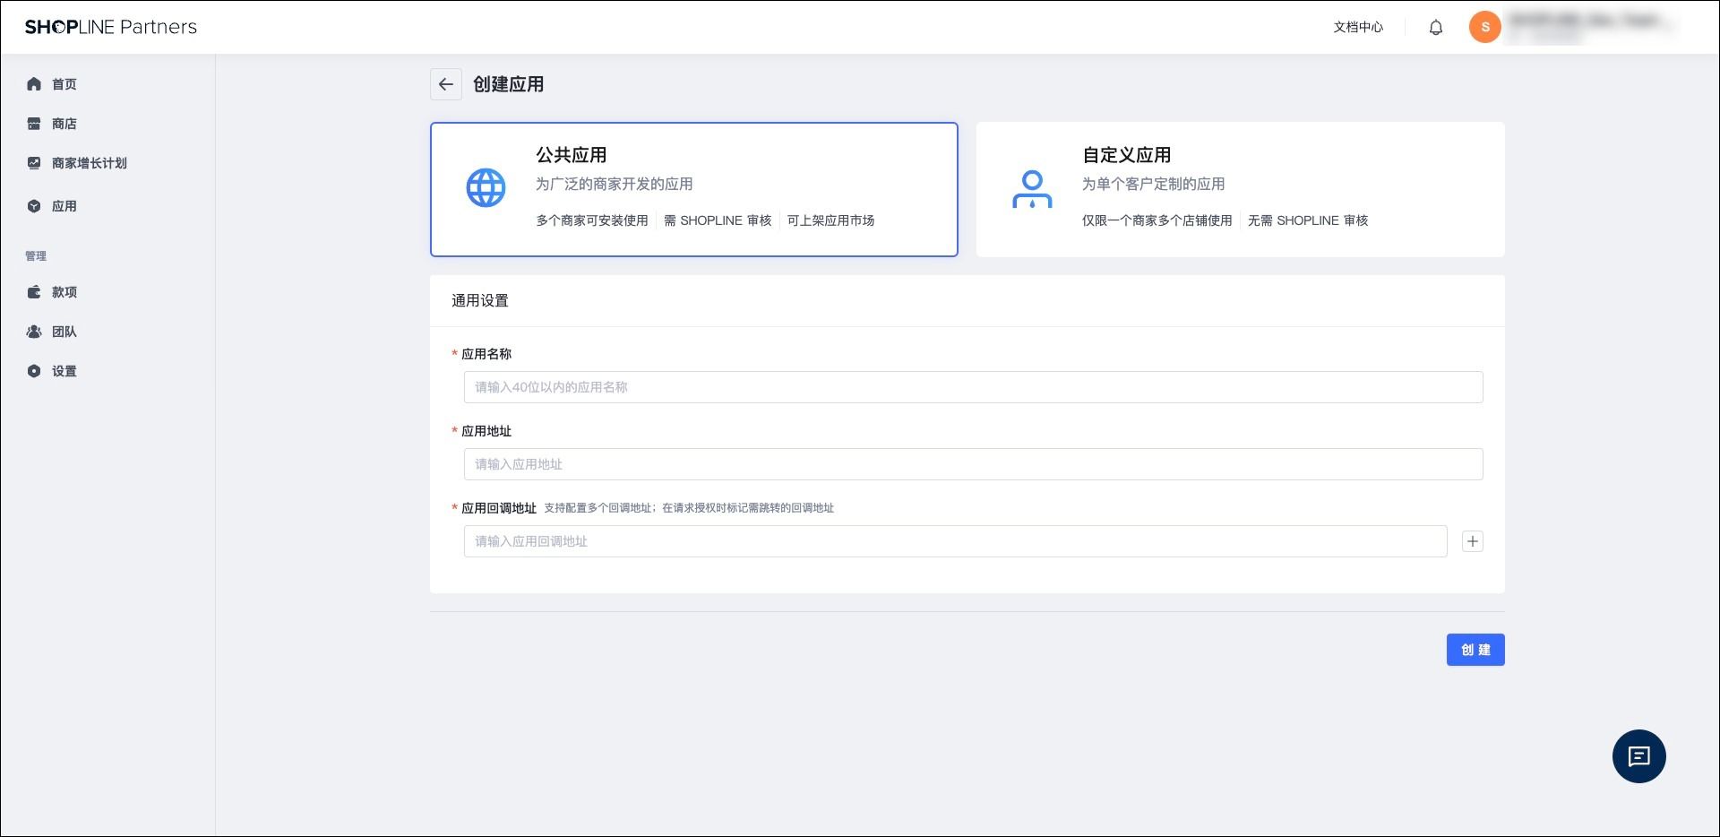Go to 首页 in sidebar
Screen dimensions: 1720x837
[x=64, y=84]
